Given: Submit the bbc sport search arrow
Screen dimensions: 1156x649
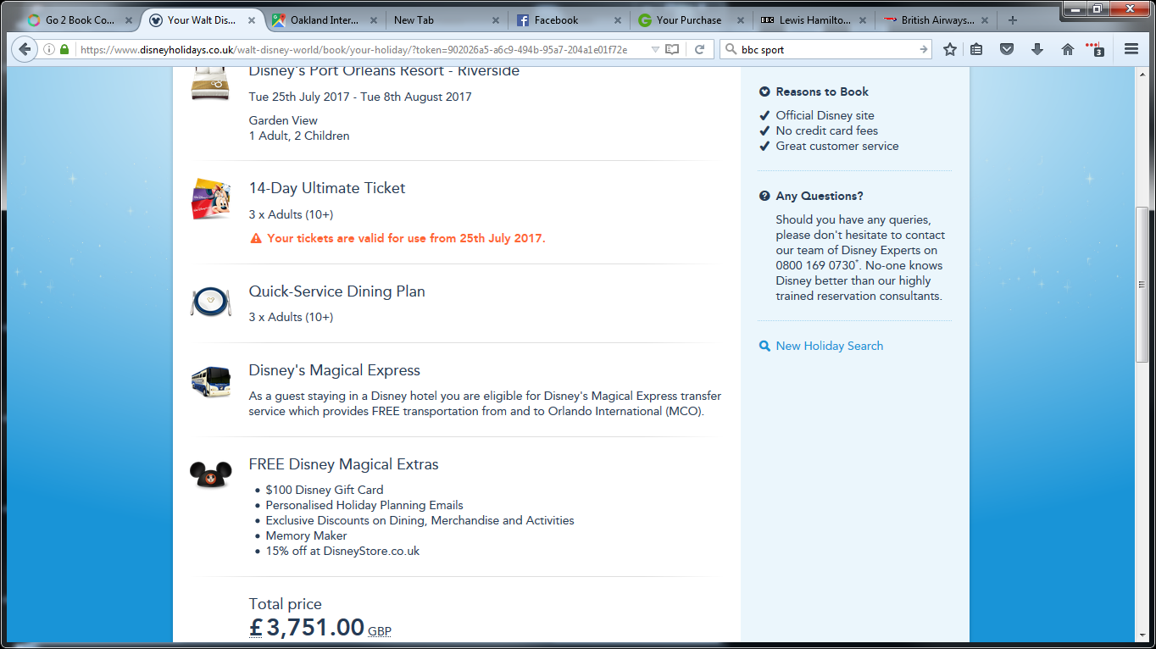Looking at the screenshot, I should tap(924, 49).
